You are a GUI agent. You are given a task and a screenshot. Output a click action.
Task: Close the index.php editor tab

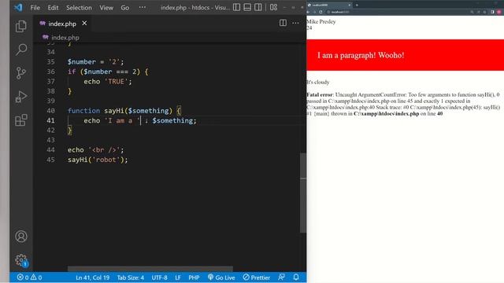click(x=84, y=23)
